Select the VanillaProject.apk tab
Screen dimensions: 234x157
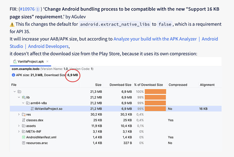31,62
